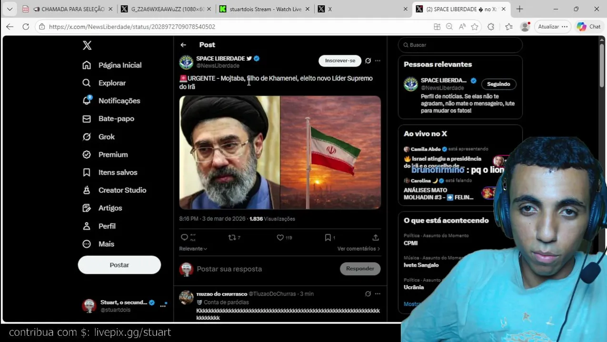607x342 pixels.
Task: Open account menu dots beside Stuart
Action: [x=163, y=306]
